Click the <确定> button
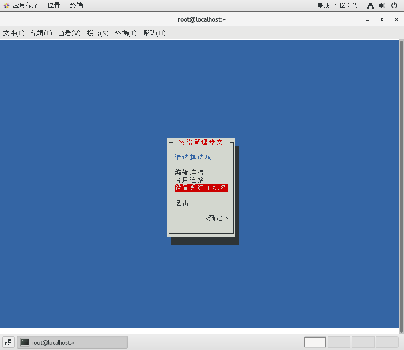This screenshot has height=350, width=404. 217,218
